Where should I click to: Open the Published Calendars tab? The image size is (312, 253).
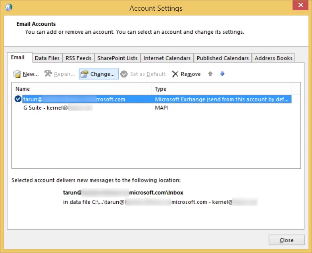tap(223, 58)
